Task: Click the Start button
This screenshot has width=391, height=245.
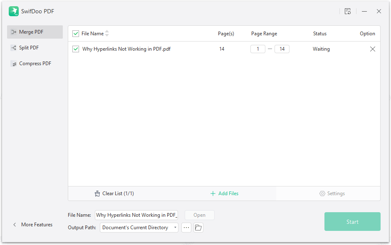Action: point(352,222)
